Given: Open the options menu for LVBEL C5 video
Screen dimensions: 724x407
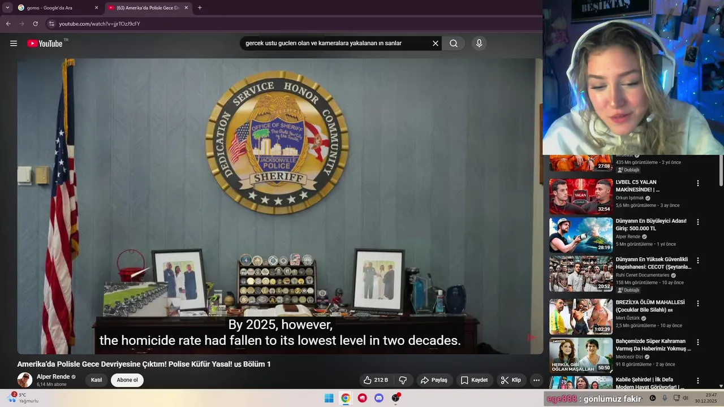Looking at the screenshot, I should coord(698,183).
